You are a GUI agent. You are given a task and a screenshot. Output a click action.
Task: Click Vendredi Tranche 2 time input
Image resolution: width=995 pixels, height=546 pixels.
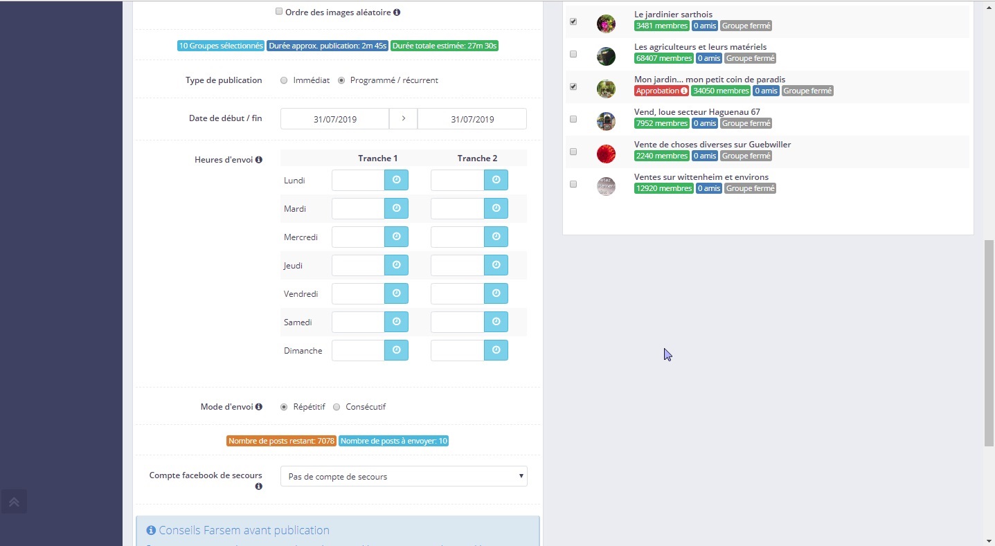458,293
